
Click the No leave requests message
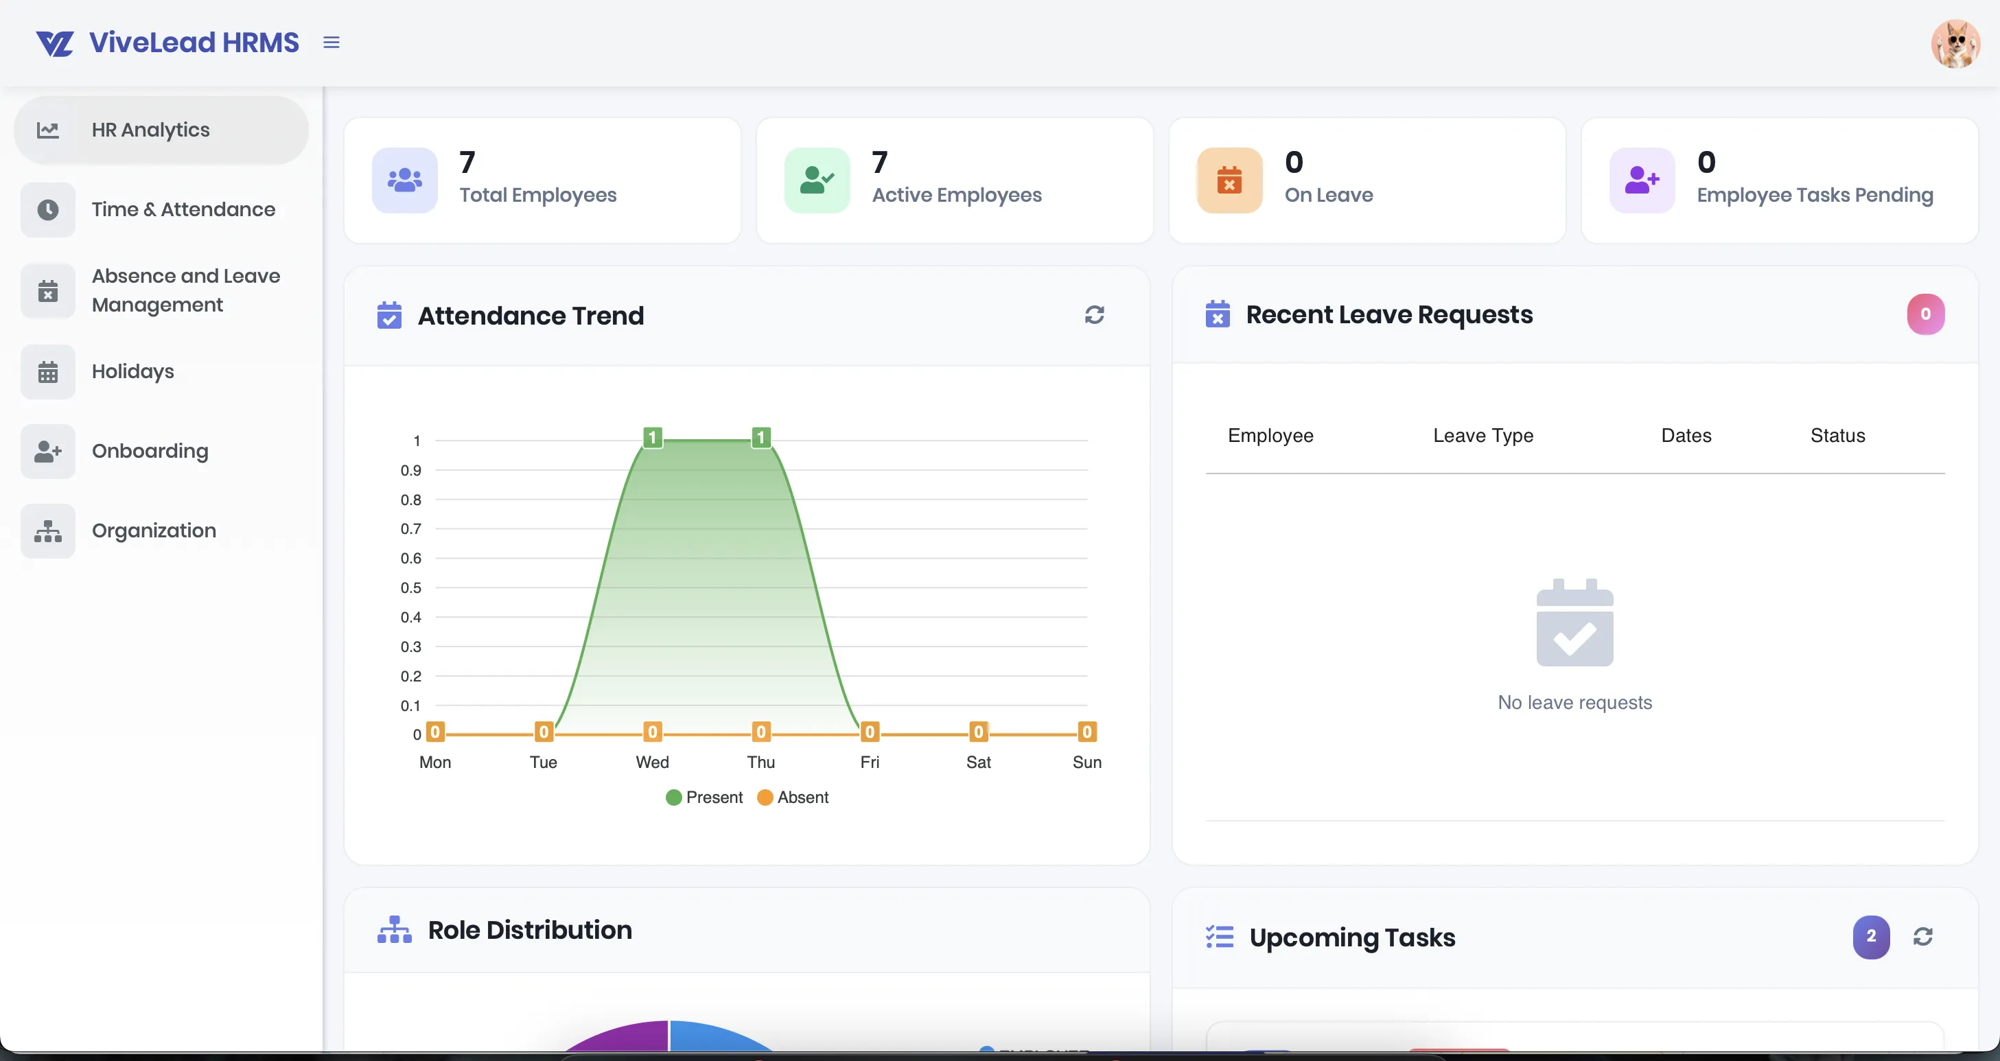coord(1574,703)
